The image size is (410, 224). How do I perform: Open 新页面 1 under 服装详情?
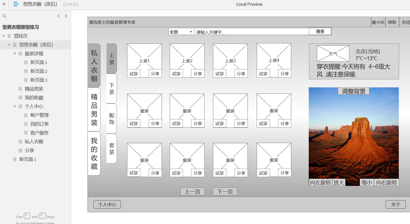point(39,62)
